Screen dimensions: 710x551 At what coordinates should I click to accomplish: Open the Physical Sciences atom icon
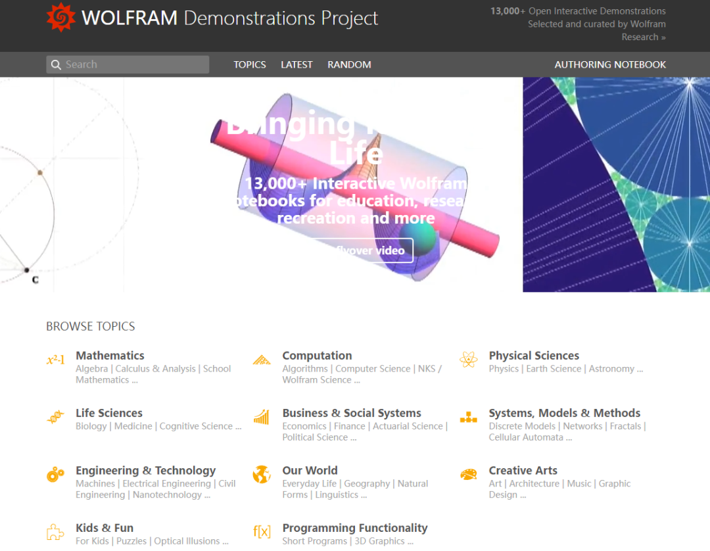468,360
